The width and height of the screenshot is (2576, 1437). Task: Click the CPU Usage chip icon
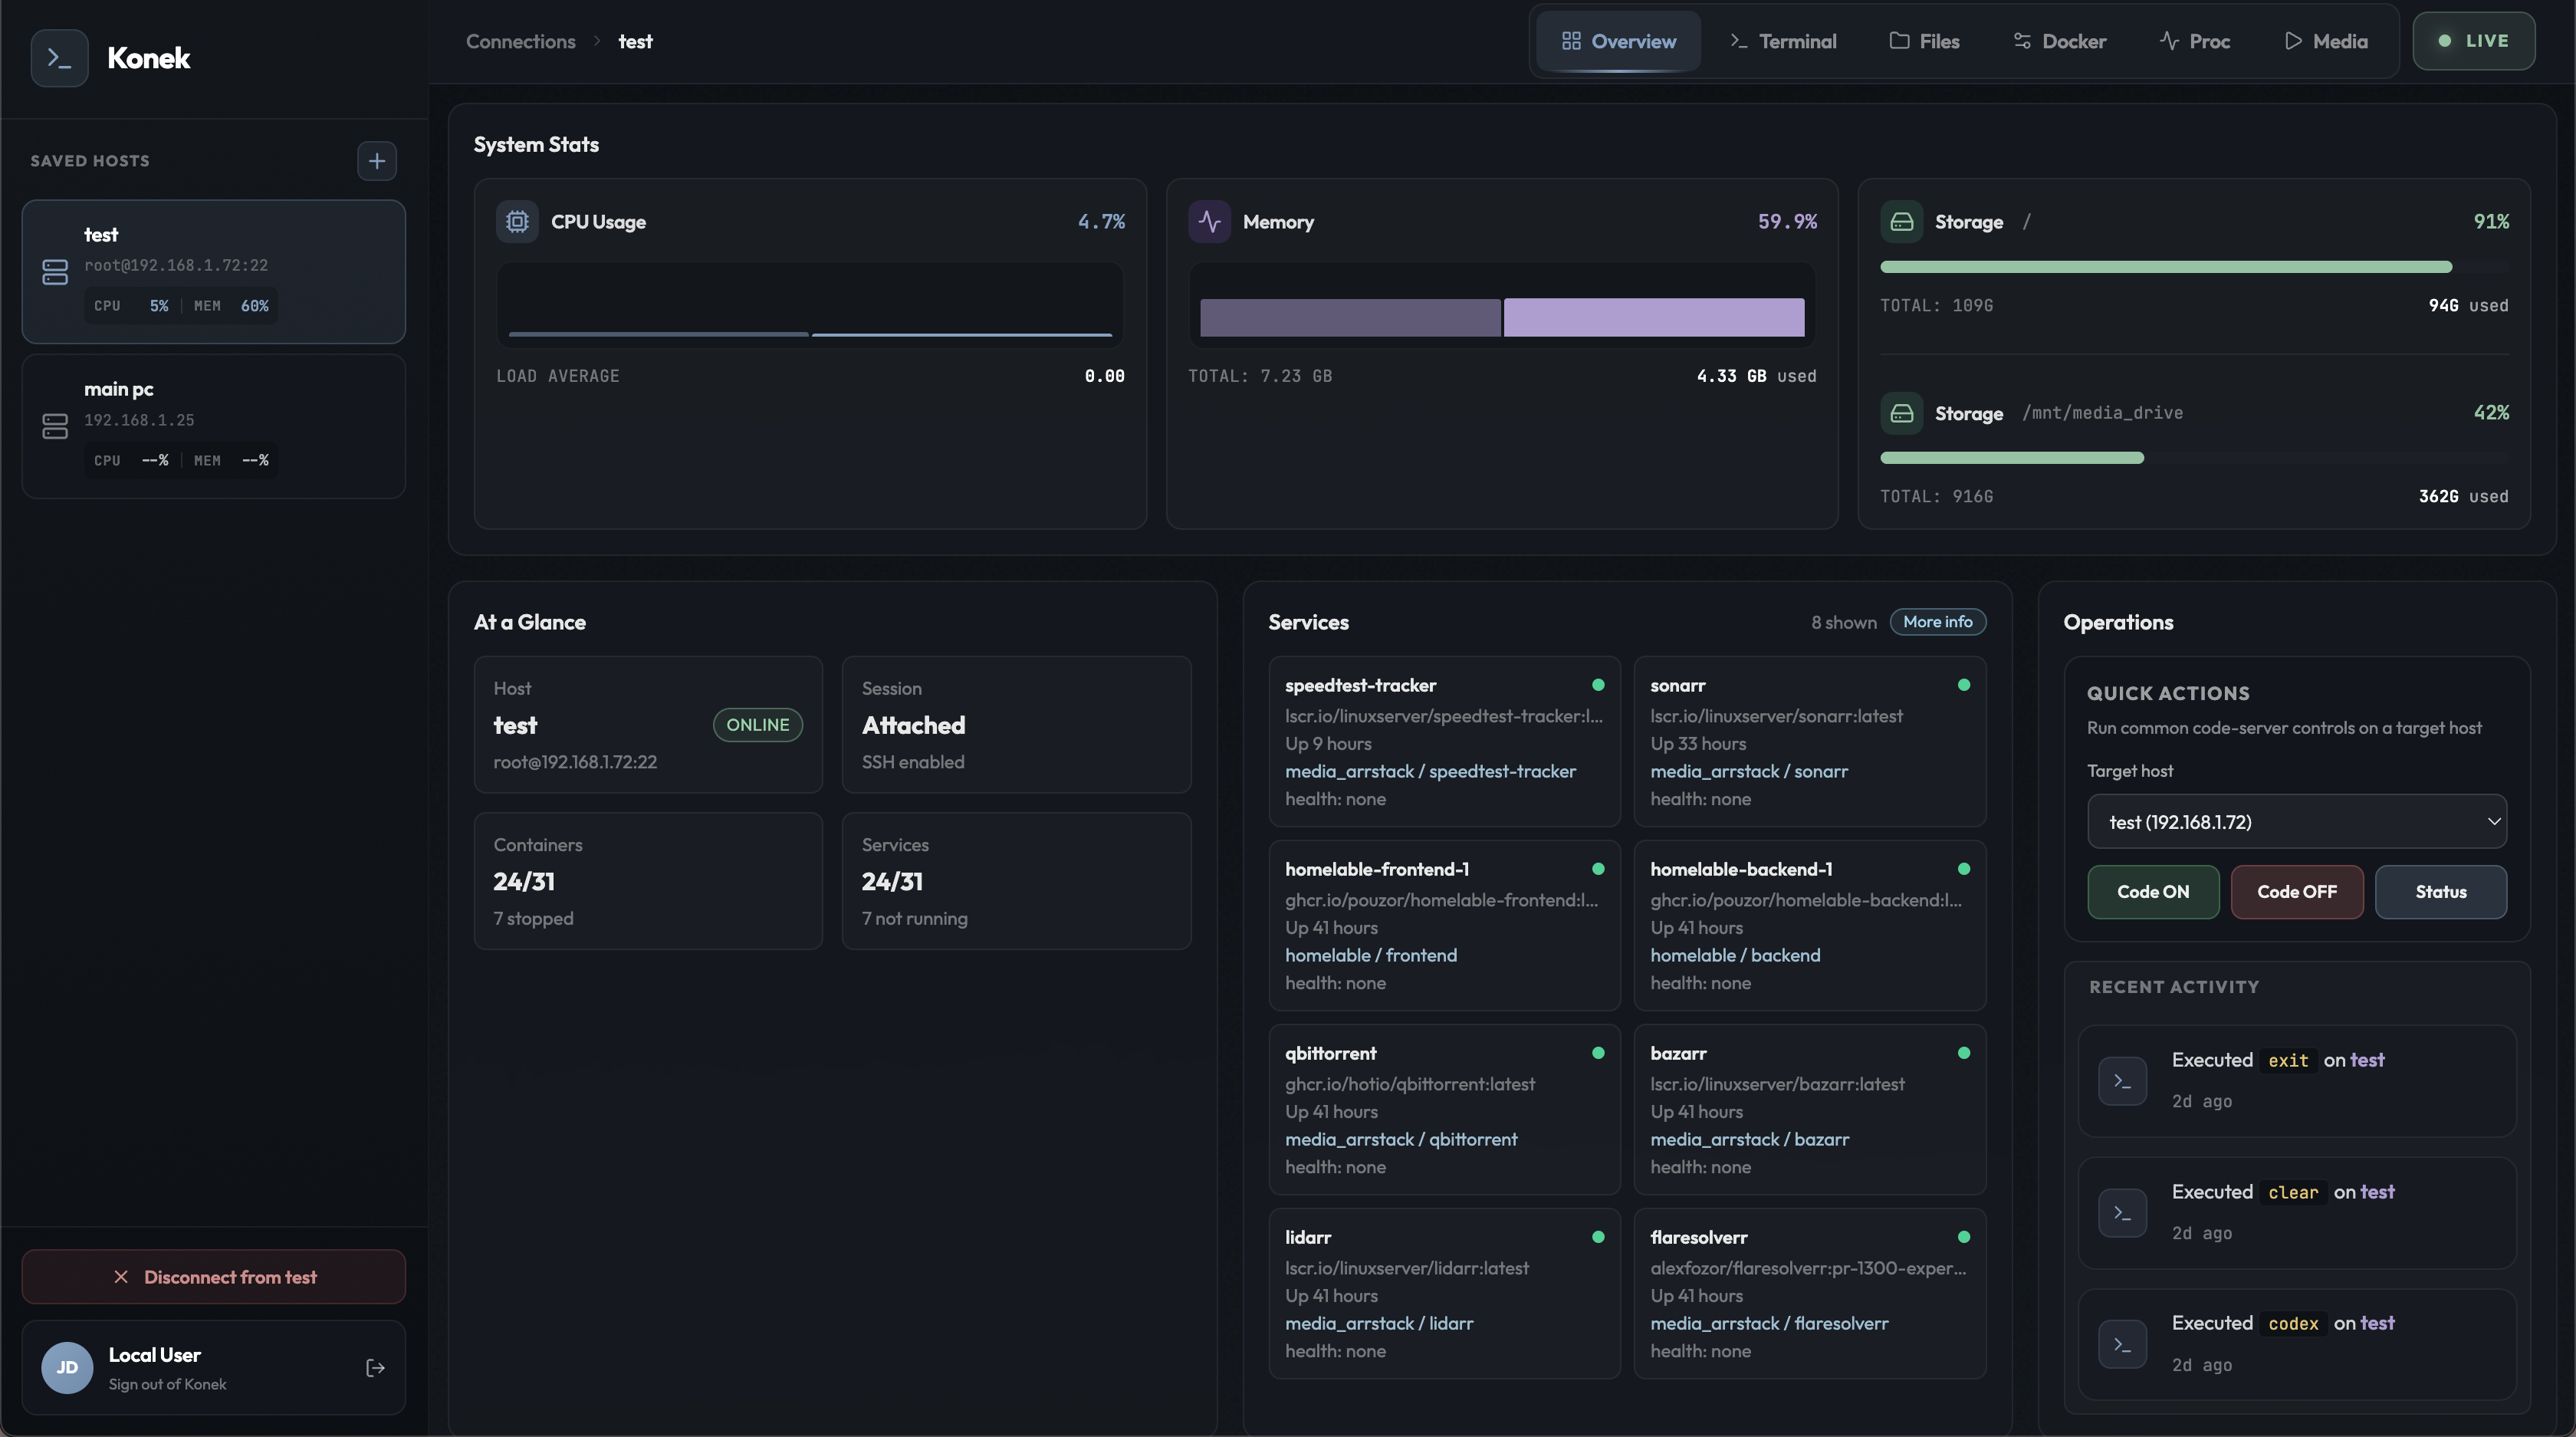[517, 222]
